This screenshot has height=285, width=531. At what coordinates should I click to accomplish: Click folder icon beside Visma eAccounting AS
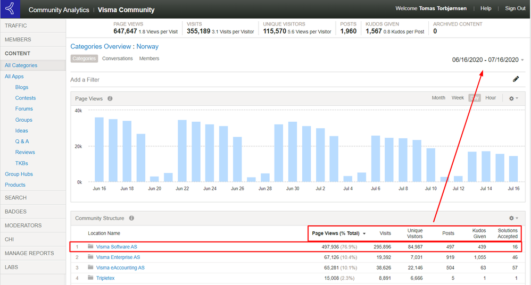(90, 267)
